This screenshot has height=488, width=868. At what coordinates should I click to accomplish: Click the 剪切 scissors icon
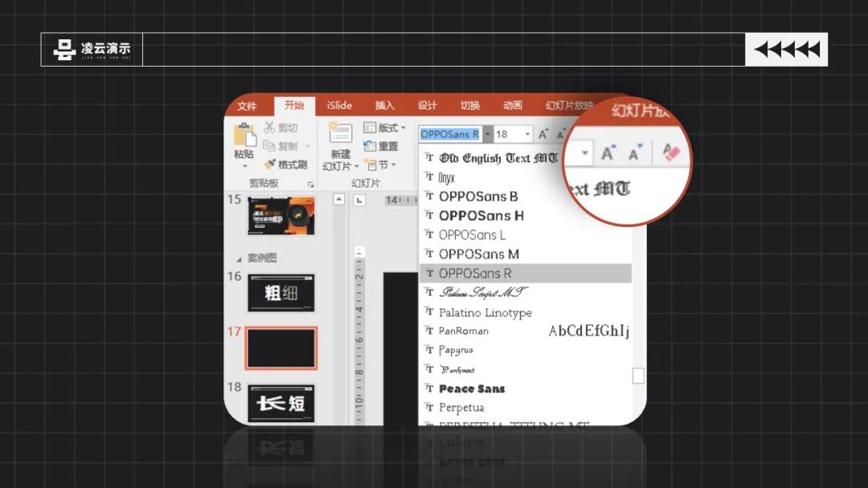(269, 128)
